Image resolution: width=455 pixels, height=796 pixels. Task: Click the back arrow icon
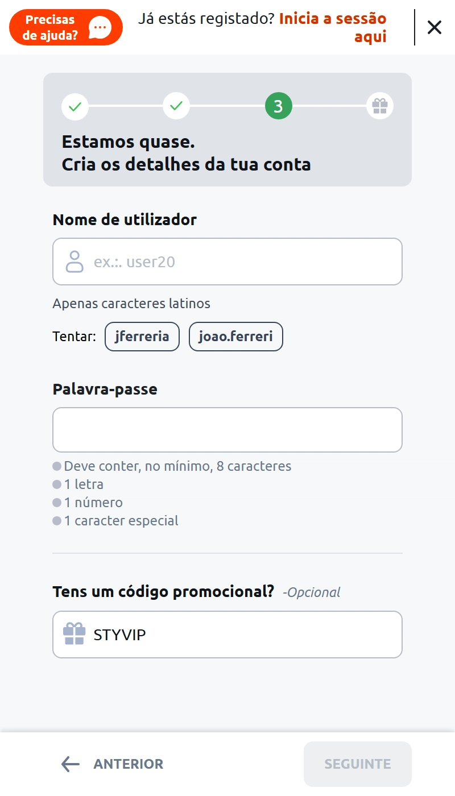tap(71, 764)
